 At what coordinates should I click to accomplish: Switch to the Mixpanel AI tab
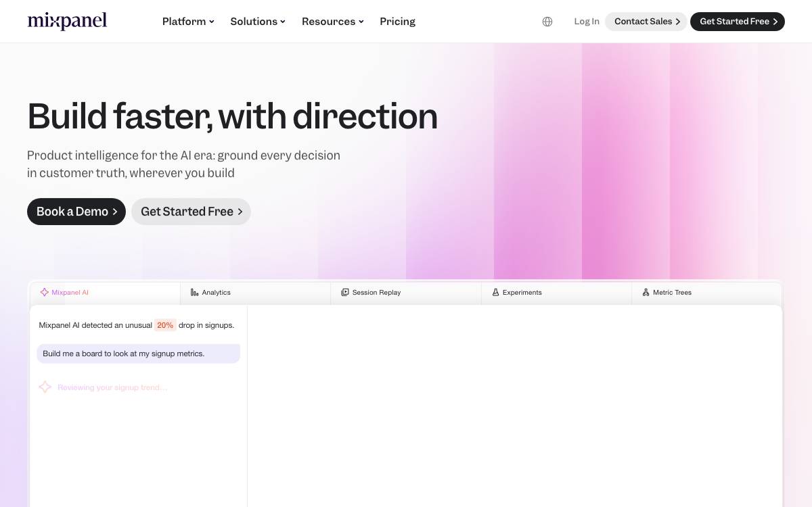(x=105, y=293)
